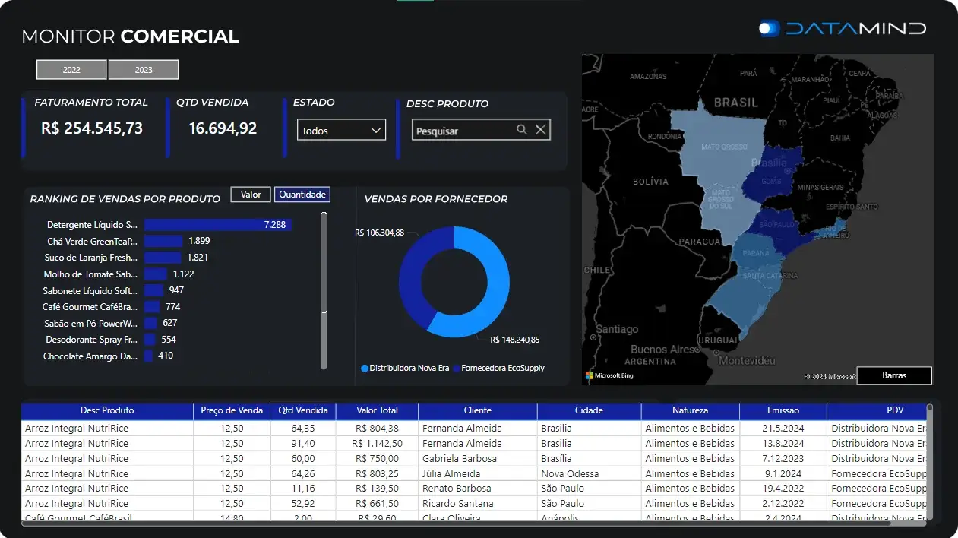Viewport: 958px width, 538px height.
Task: Sort table by Desc Produto column
Action: click(107, 410)
